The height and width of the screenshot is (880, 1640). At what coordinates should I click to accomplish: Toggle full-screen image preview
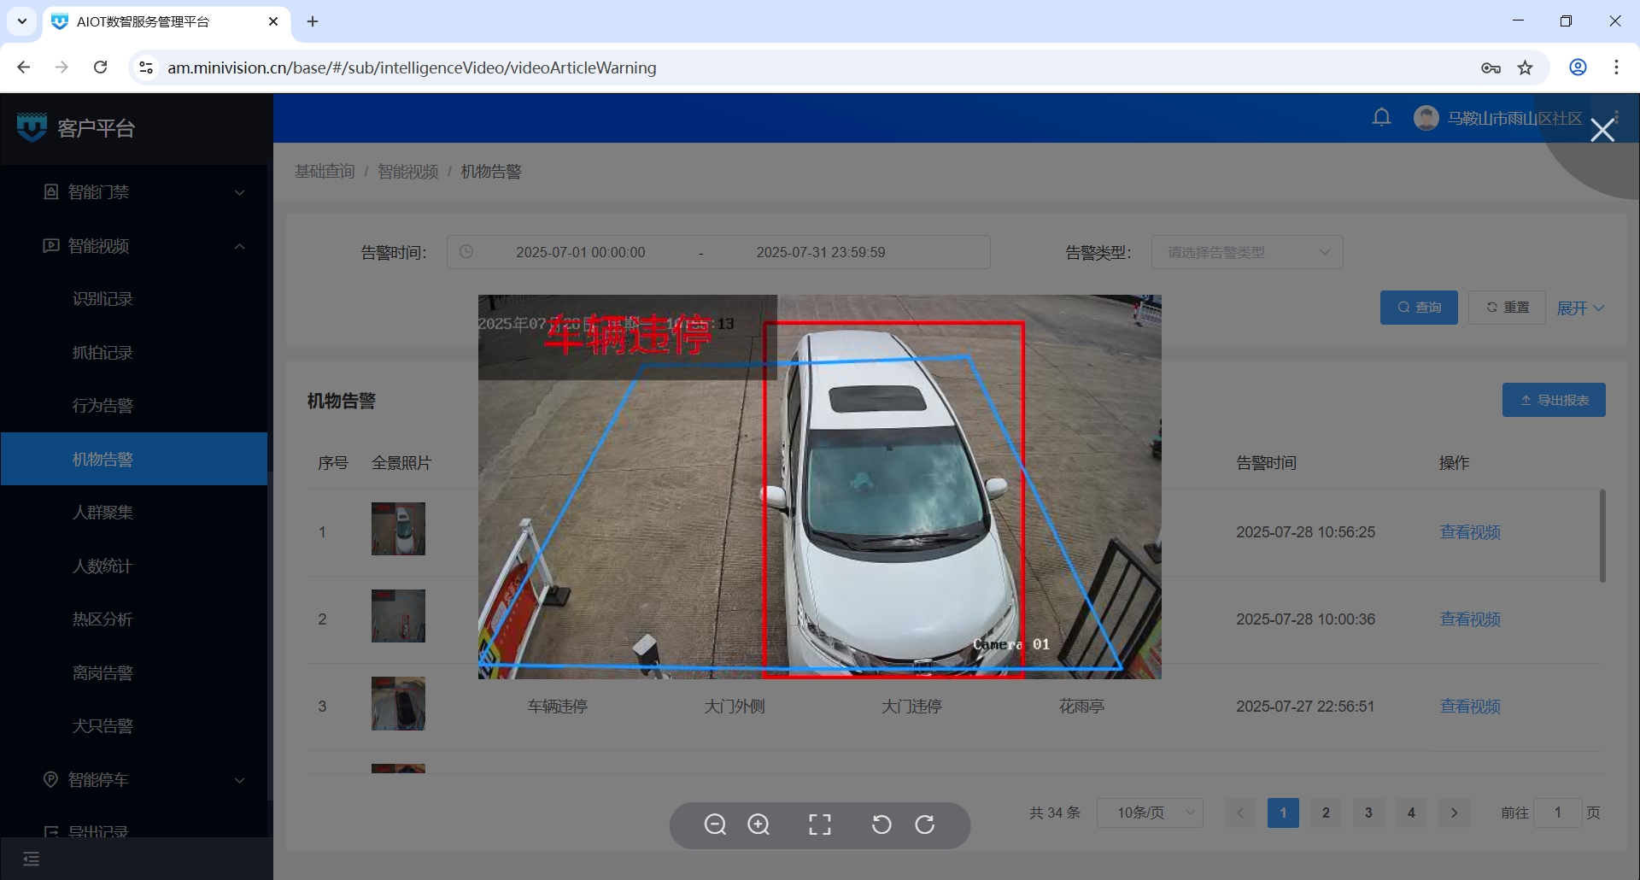coord(820,824)
